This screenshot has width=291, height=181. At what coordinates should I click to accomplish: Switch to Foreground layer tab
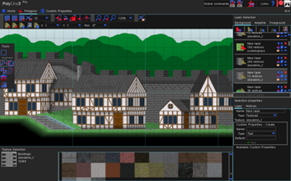coord(277,23)
